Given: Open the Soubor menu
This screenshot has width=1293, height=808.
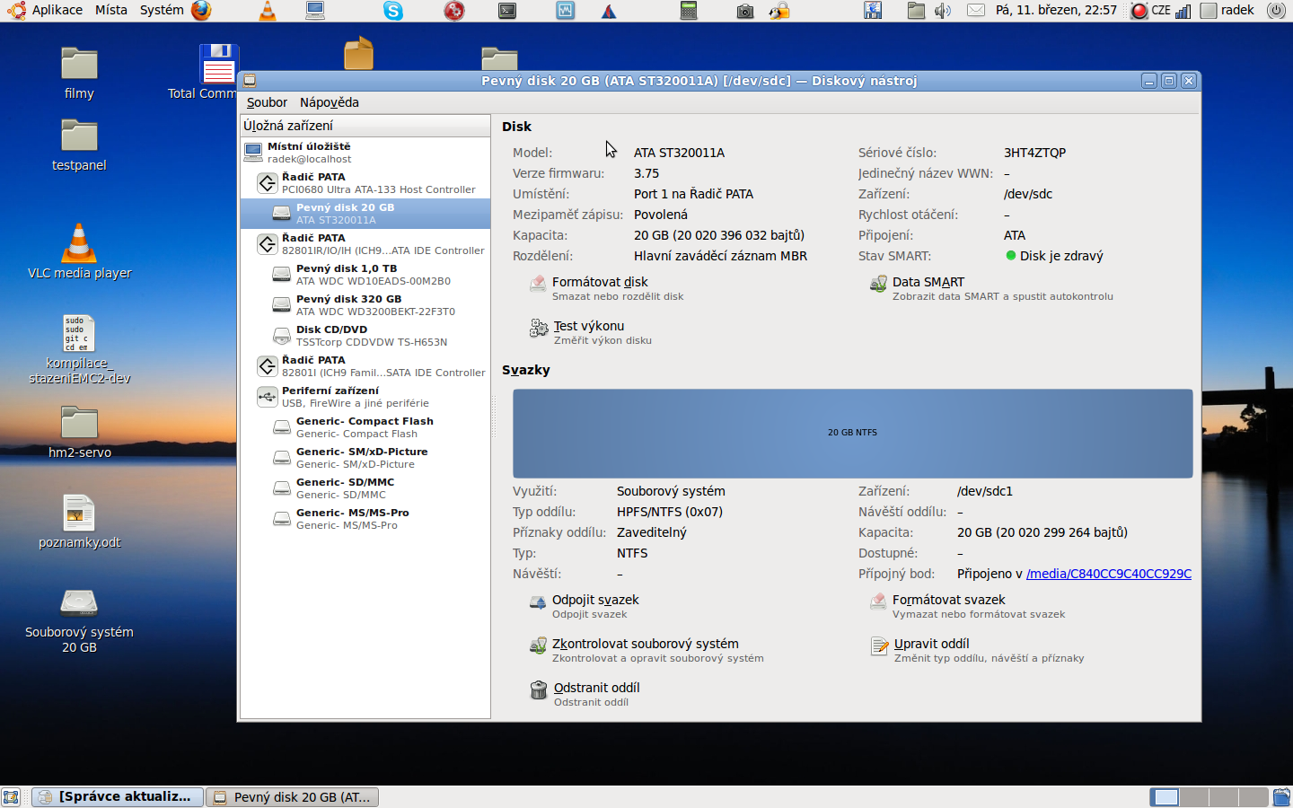Looking at the screenshot, I should 267,102.
